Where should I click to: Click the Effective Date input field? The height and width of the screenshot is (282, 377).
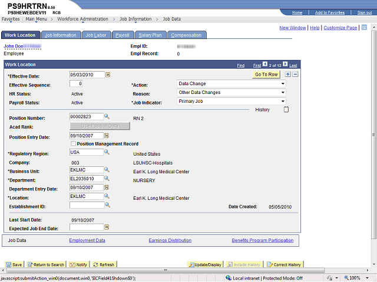pyautogui.click(x=87, y=75)
